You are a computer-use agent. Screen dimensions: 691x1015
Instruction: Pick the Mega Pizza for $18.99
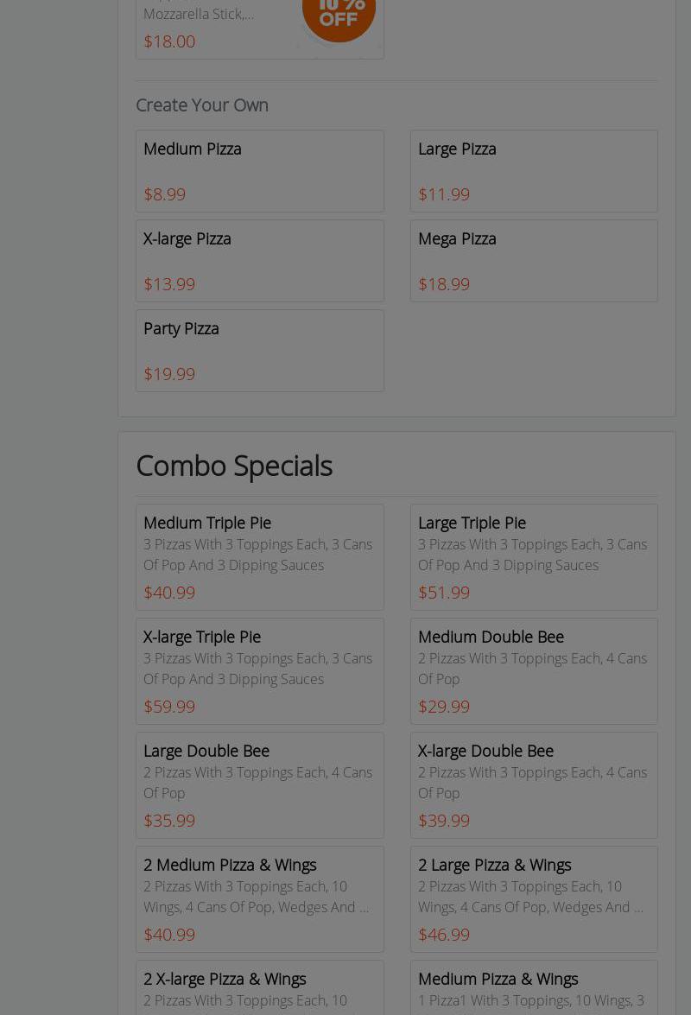tap(534, 261)
